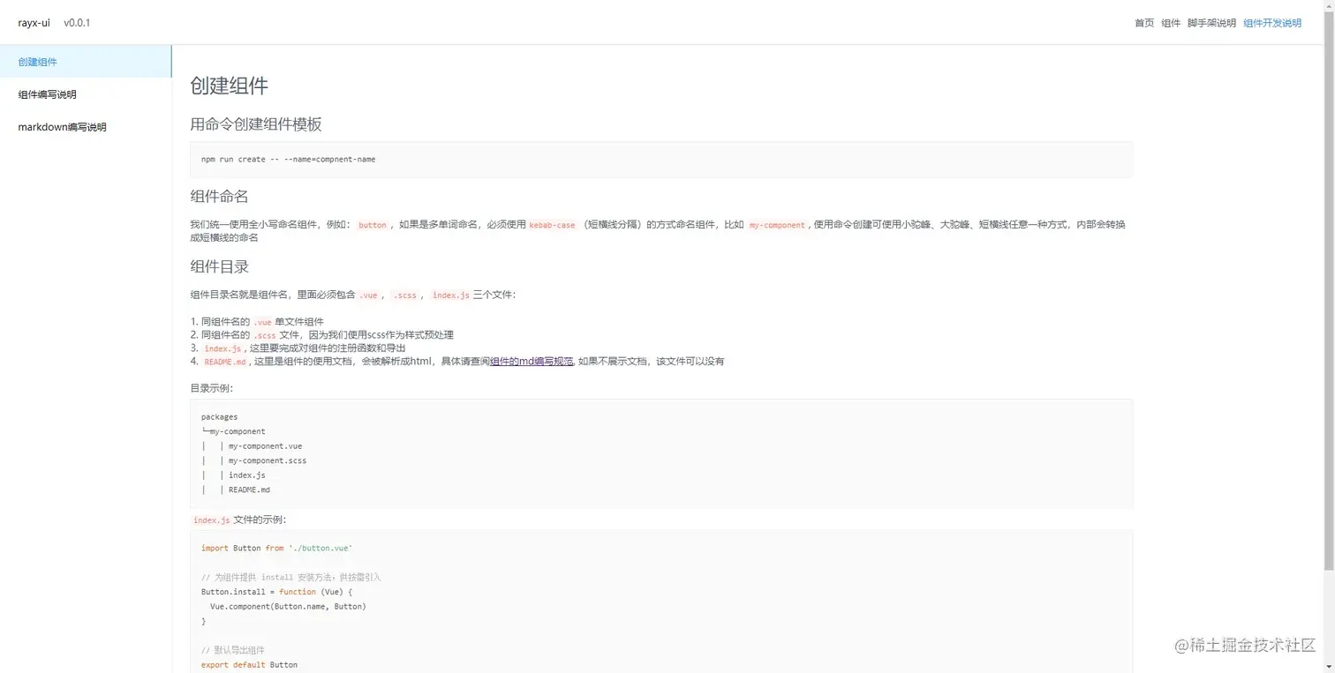This screenshot has height=673, width=1335.
Task: Click my-component.vue in the directory tree
Action: click(x=265, y=446)
